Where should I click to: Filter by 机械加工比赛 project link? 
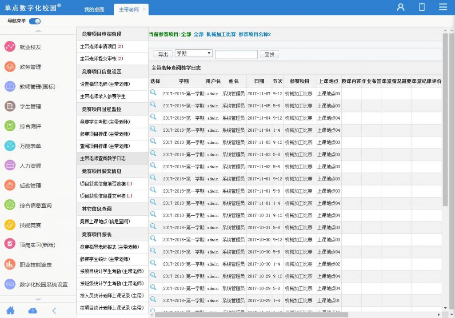[221, 34]
